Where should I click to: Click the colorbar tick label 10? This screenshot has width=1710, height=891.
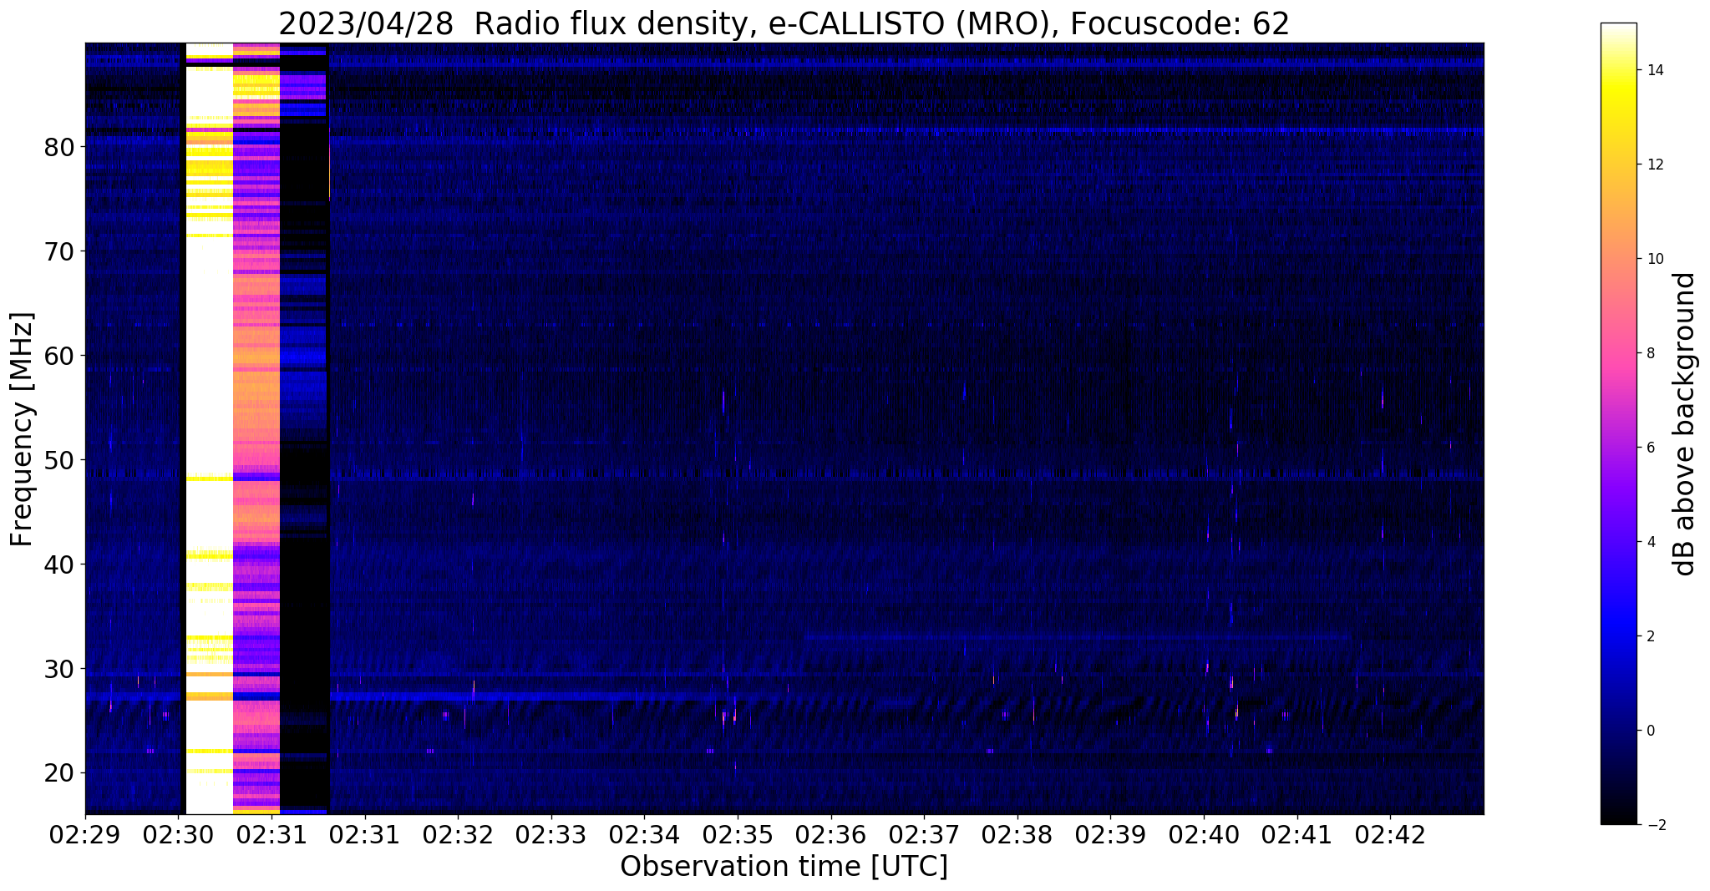pos(1655,259)
